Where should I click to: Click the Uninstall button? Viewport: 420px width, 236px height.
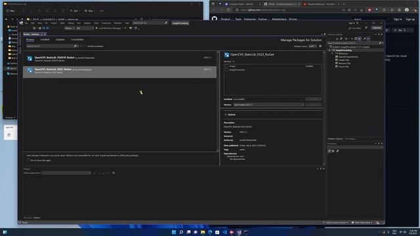(x=314, y=99)
